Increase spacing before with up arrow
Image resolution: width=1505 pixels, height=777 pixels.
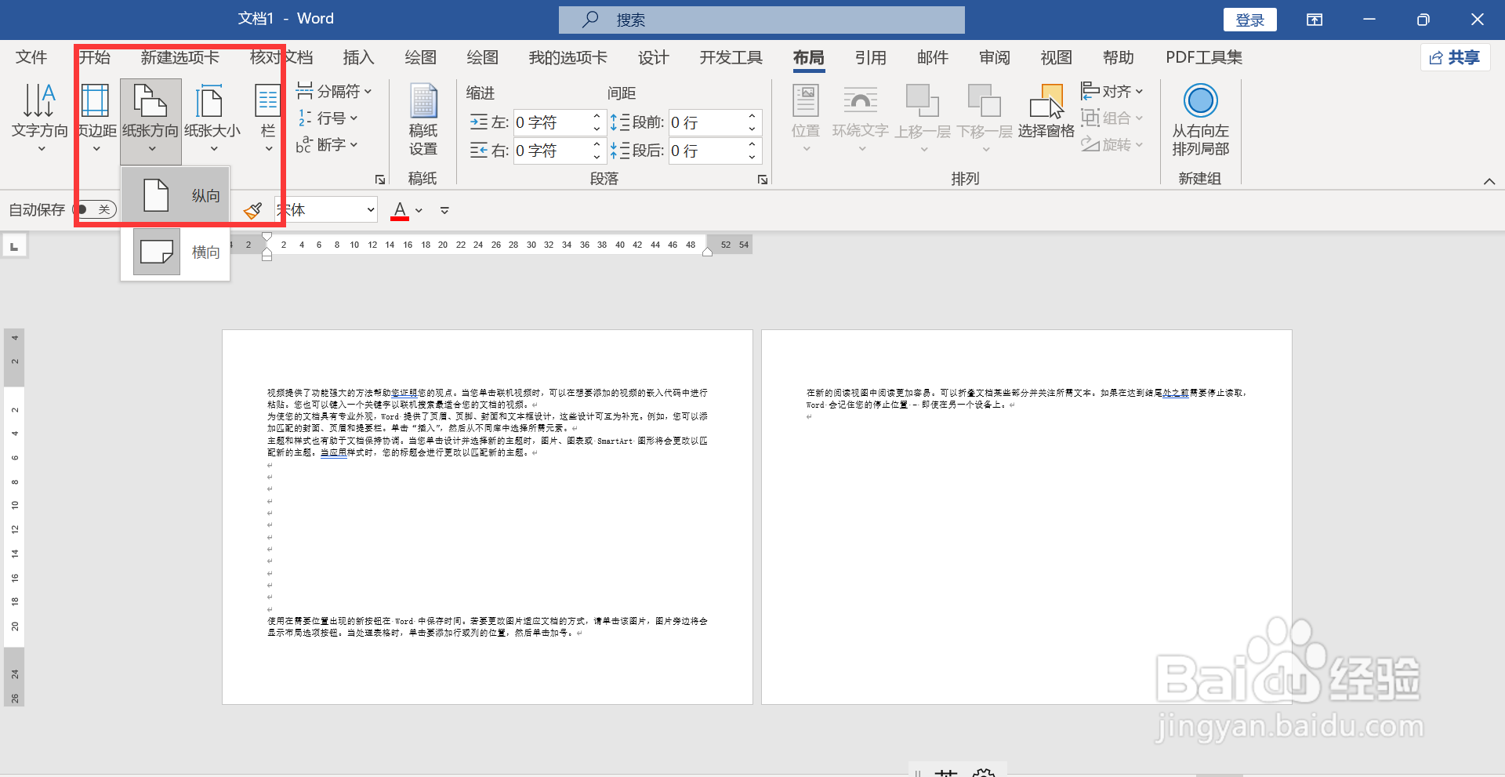click(x=752, y=116)
